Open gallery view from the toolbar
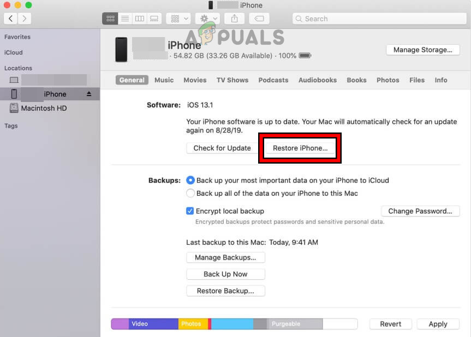Viewport: 471px width, 337px height. (154, 18)
